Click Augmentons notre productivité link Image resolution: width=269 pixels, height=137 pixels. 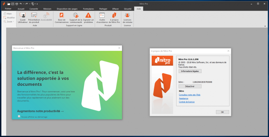click(41, 111)
